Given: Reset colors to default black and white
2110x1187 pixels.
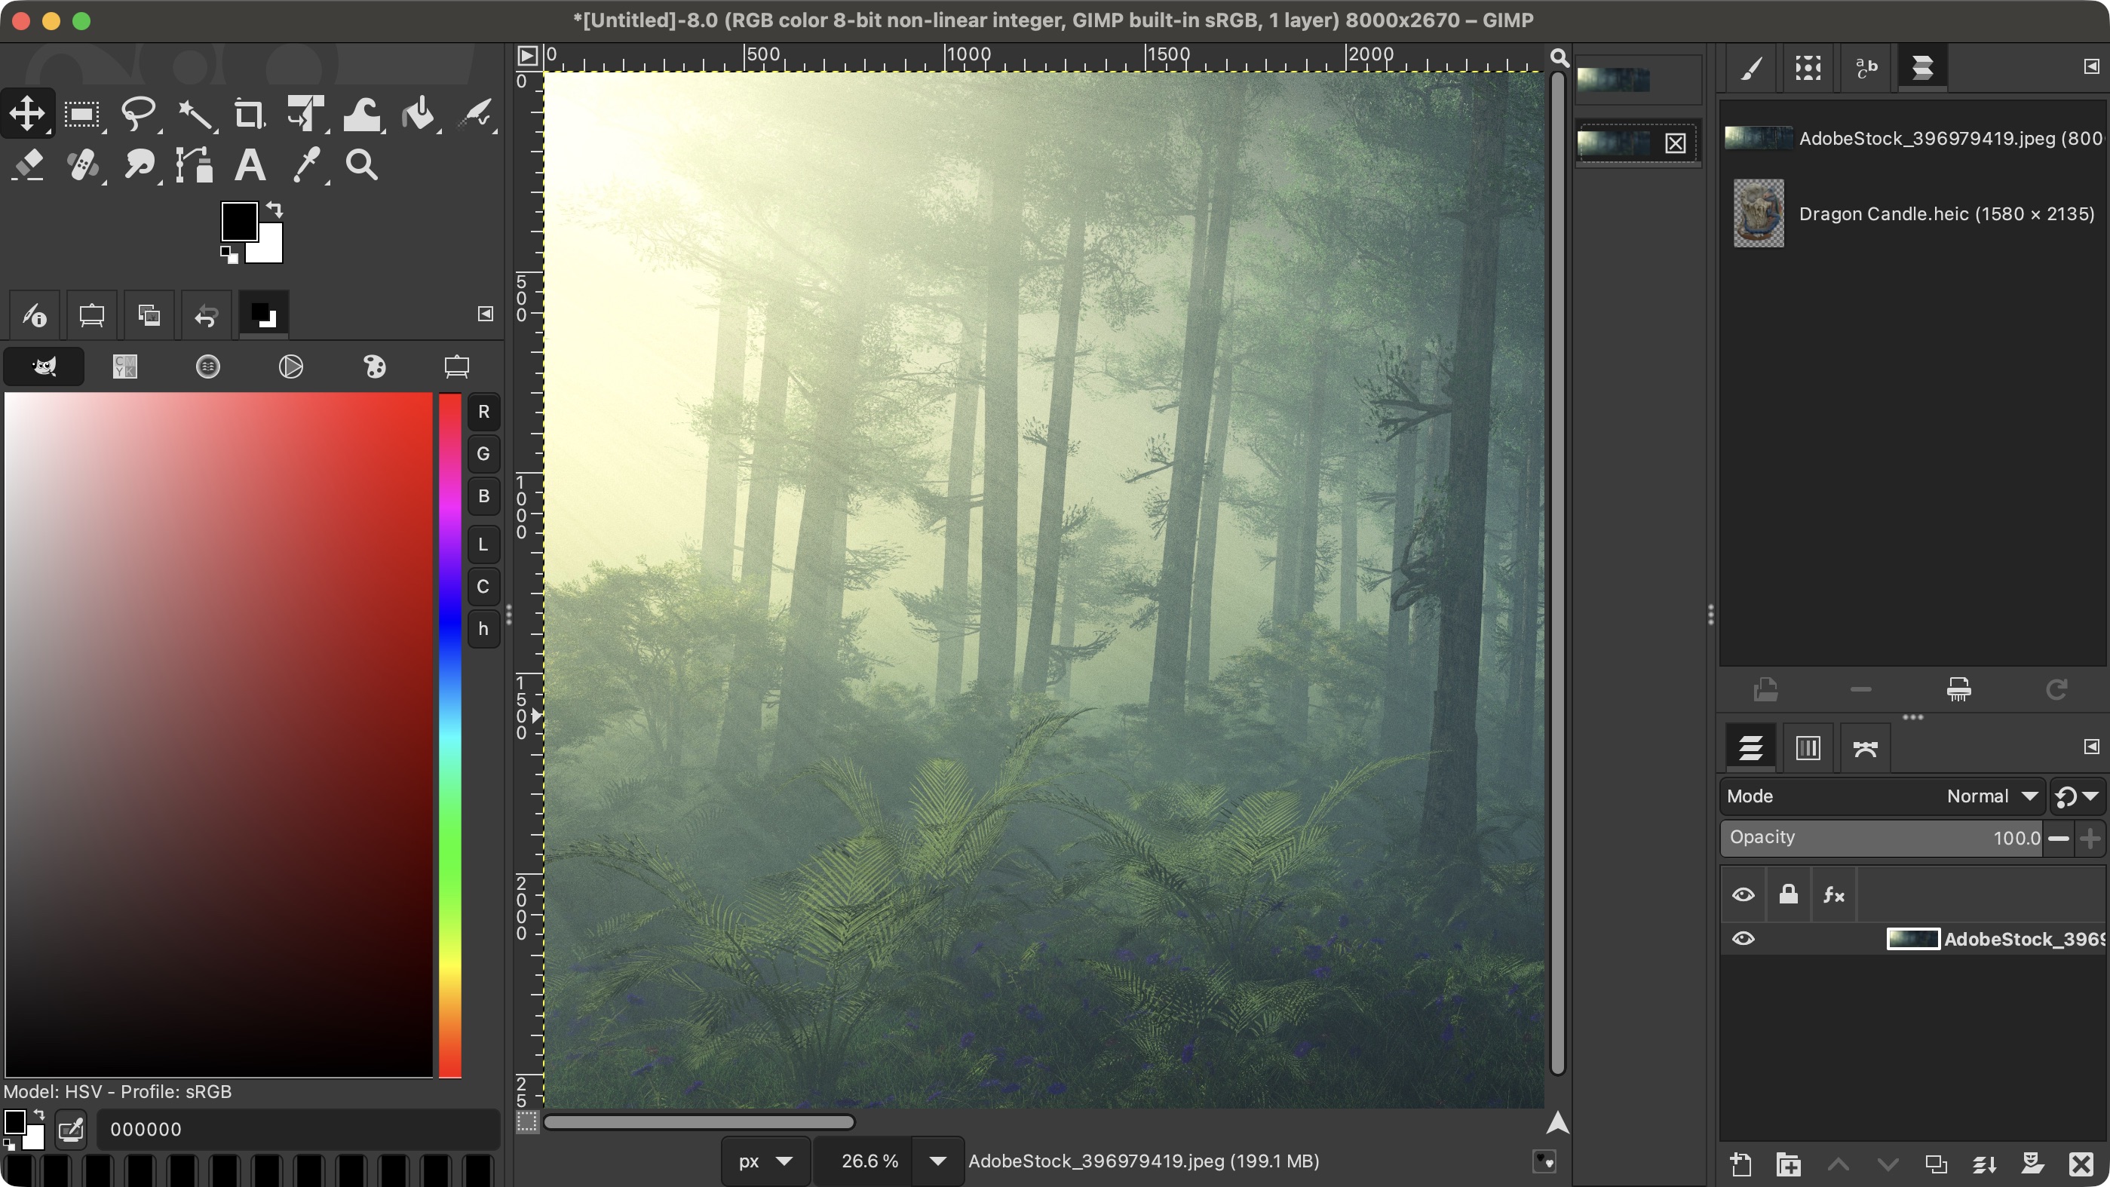Looking at the screenshot, I should point(229,256).
